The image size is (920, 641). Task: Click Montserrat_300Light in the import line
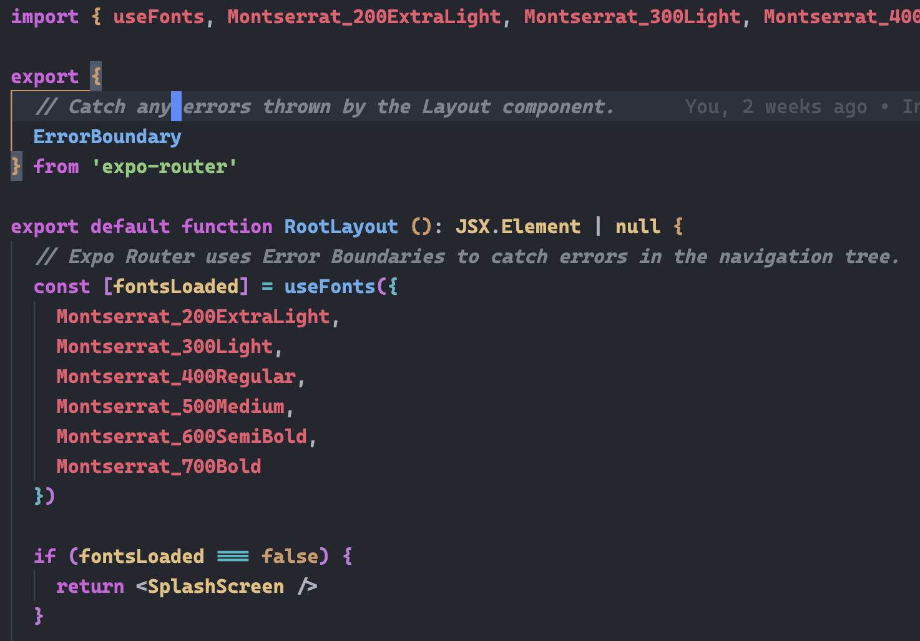point(632,17)
